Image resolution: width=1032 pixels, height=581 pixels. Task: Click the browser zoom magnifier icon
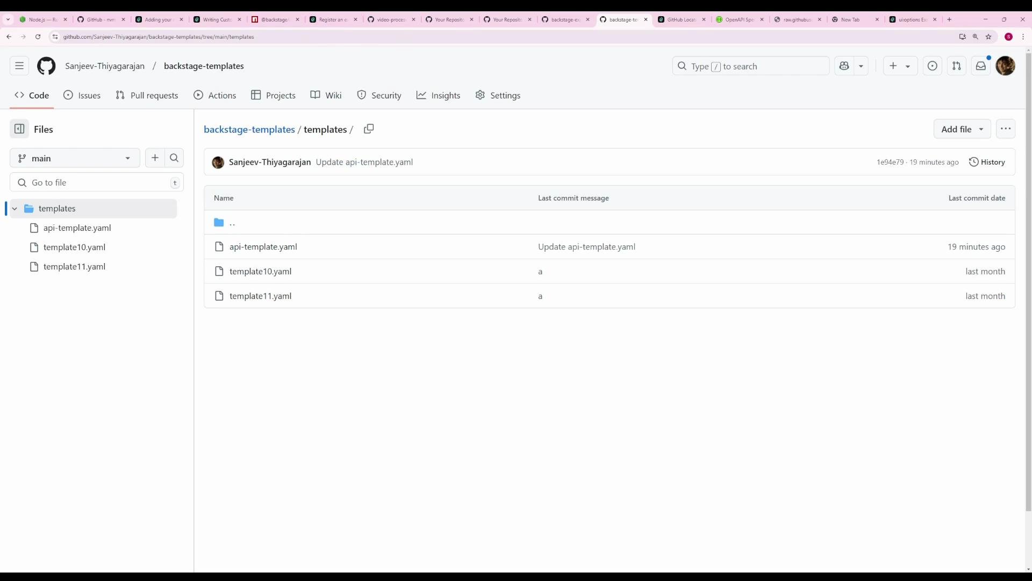tap(975, 37)
